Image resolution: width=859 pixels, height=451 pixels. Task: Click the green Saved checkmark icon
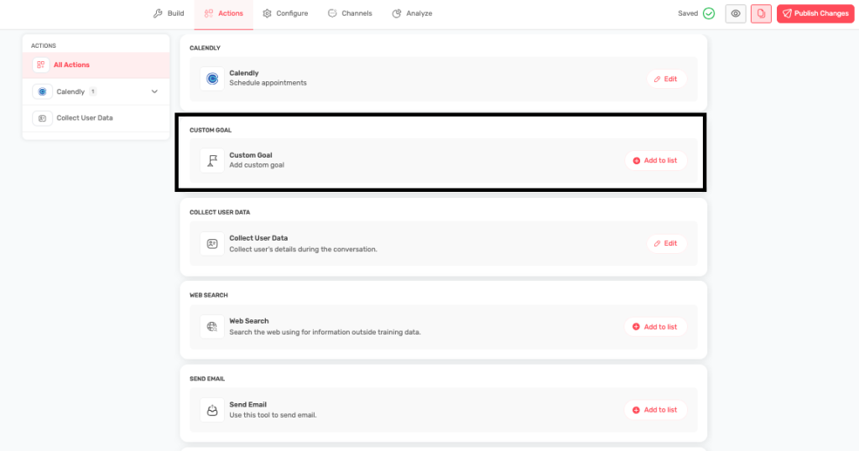pos(709,13)
